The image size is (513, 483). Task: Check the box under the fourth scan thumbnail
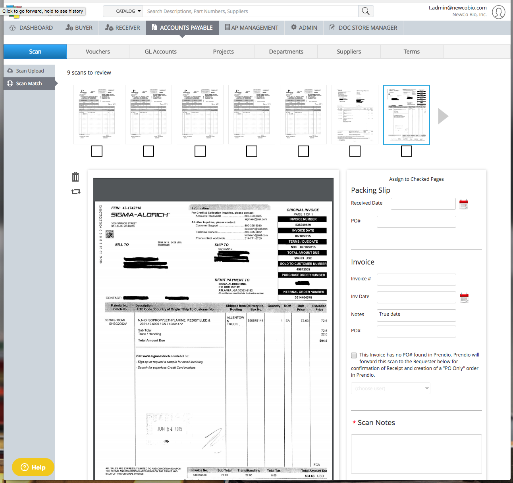[x=252, y=151]
